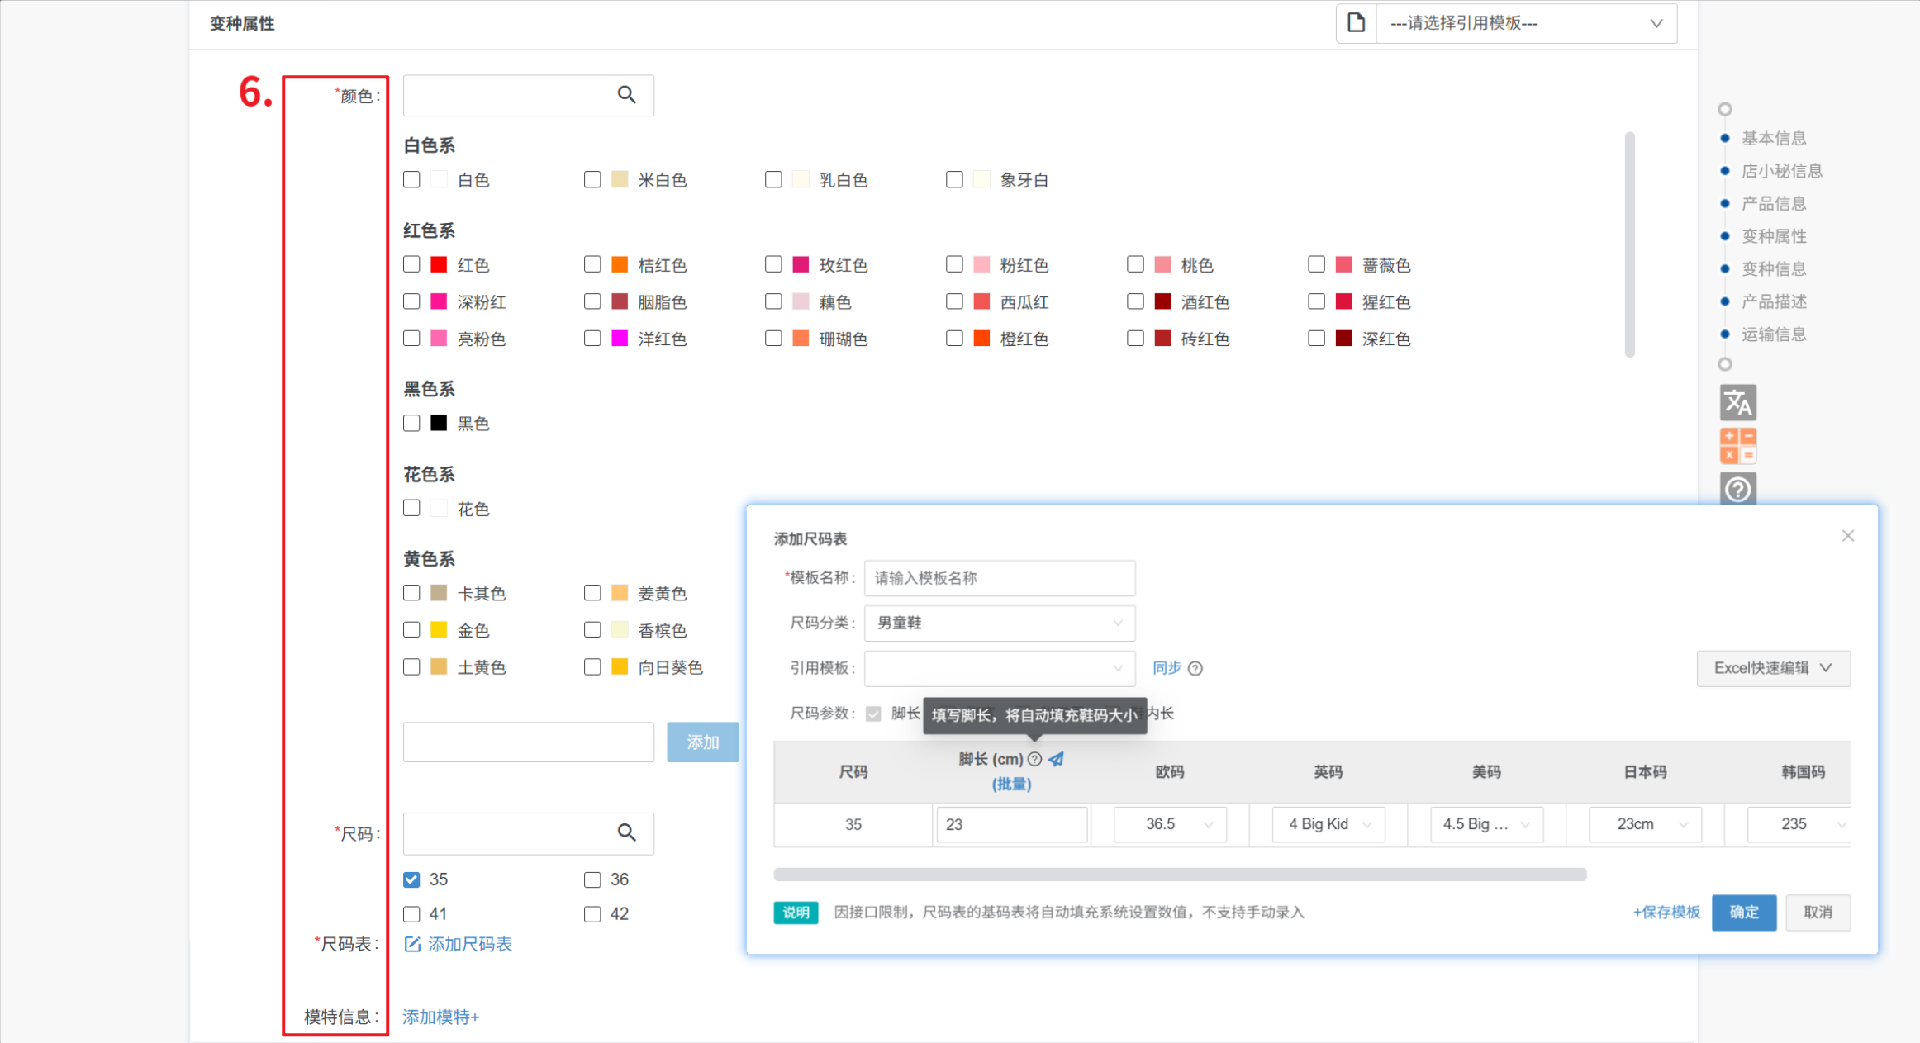
Task: Click the template document icon at top
Action: pos(1356,22)
